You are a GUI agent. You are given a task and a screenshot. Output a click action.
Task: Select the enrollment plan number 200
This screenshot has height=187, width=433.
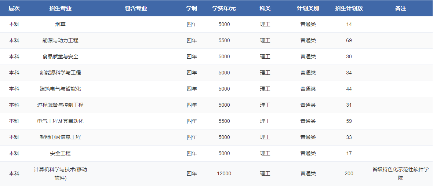(349, 174)
